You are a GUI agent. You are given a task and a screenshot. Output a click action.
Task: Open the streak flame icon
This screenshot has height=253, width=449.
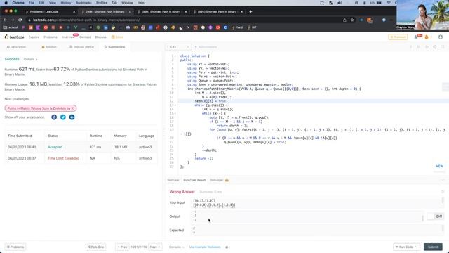[427, 37]
